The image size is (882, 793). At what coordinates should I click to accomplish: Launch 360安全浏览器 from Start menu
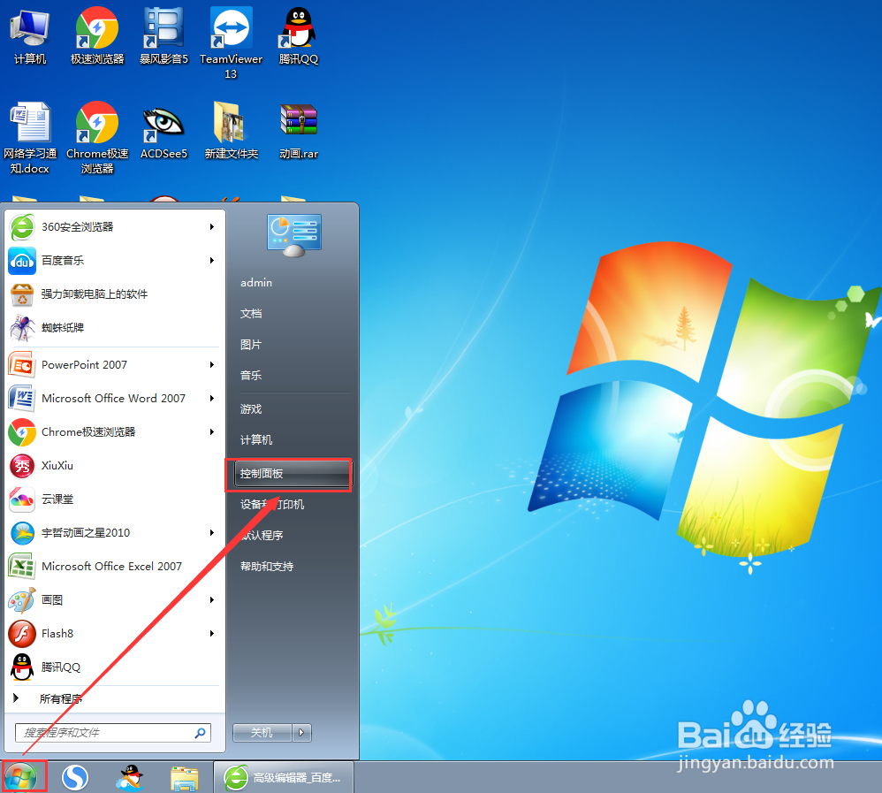pos(112,227)
